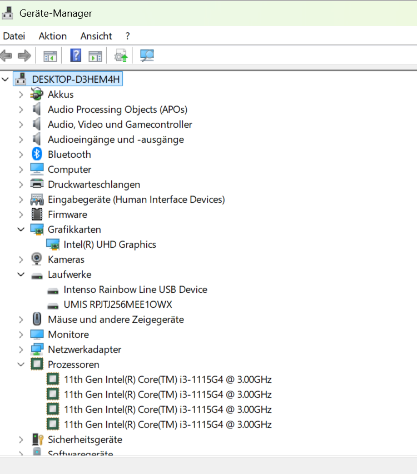Collapse the Prozessoren category

(21, 365)
